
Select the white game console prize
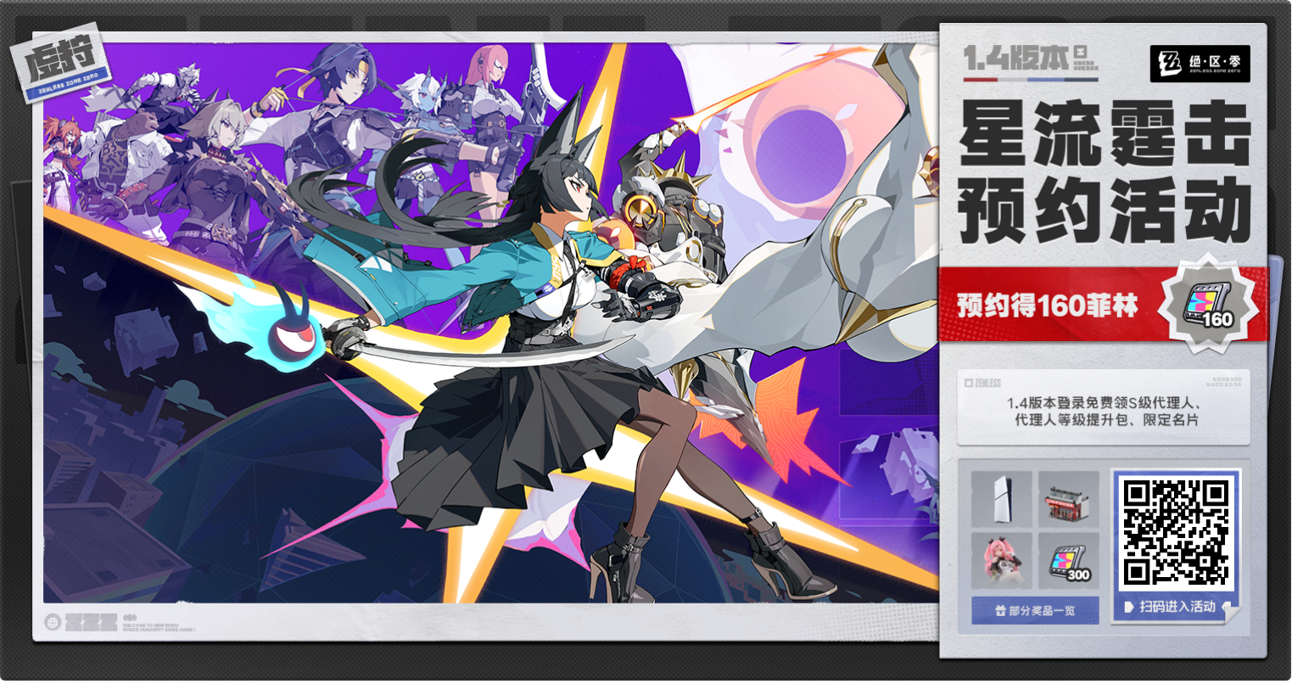pos(1001,499)
